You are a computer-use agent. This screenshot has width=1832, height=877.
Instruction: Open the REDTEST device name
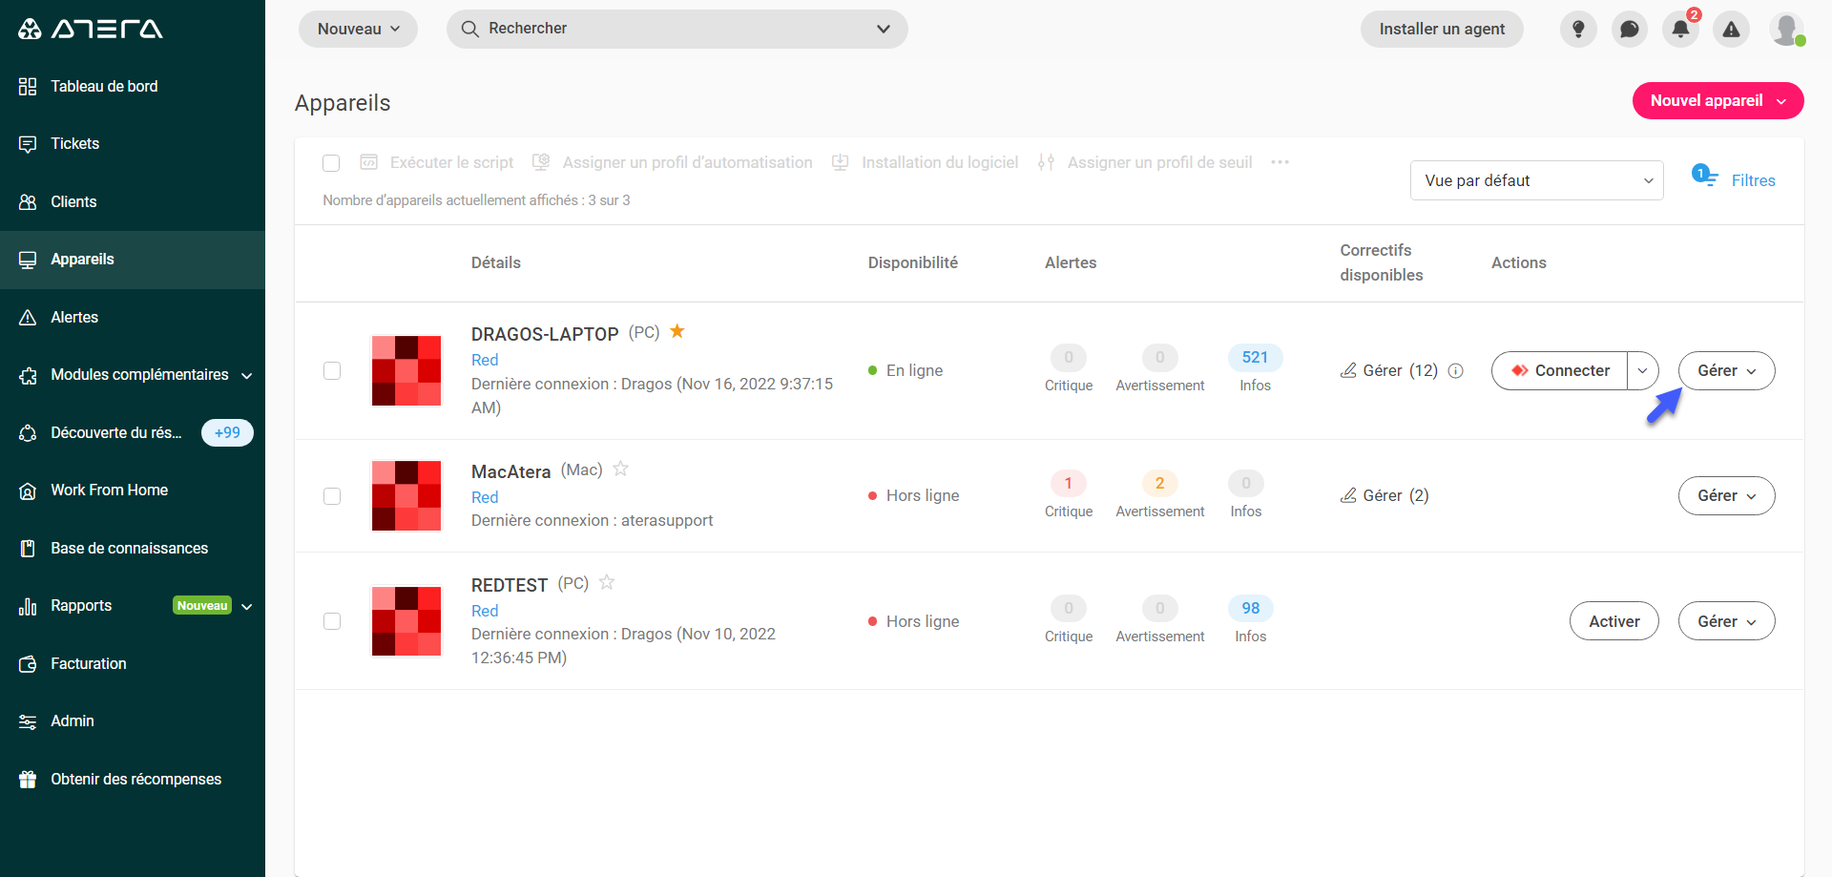510,585
